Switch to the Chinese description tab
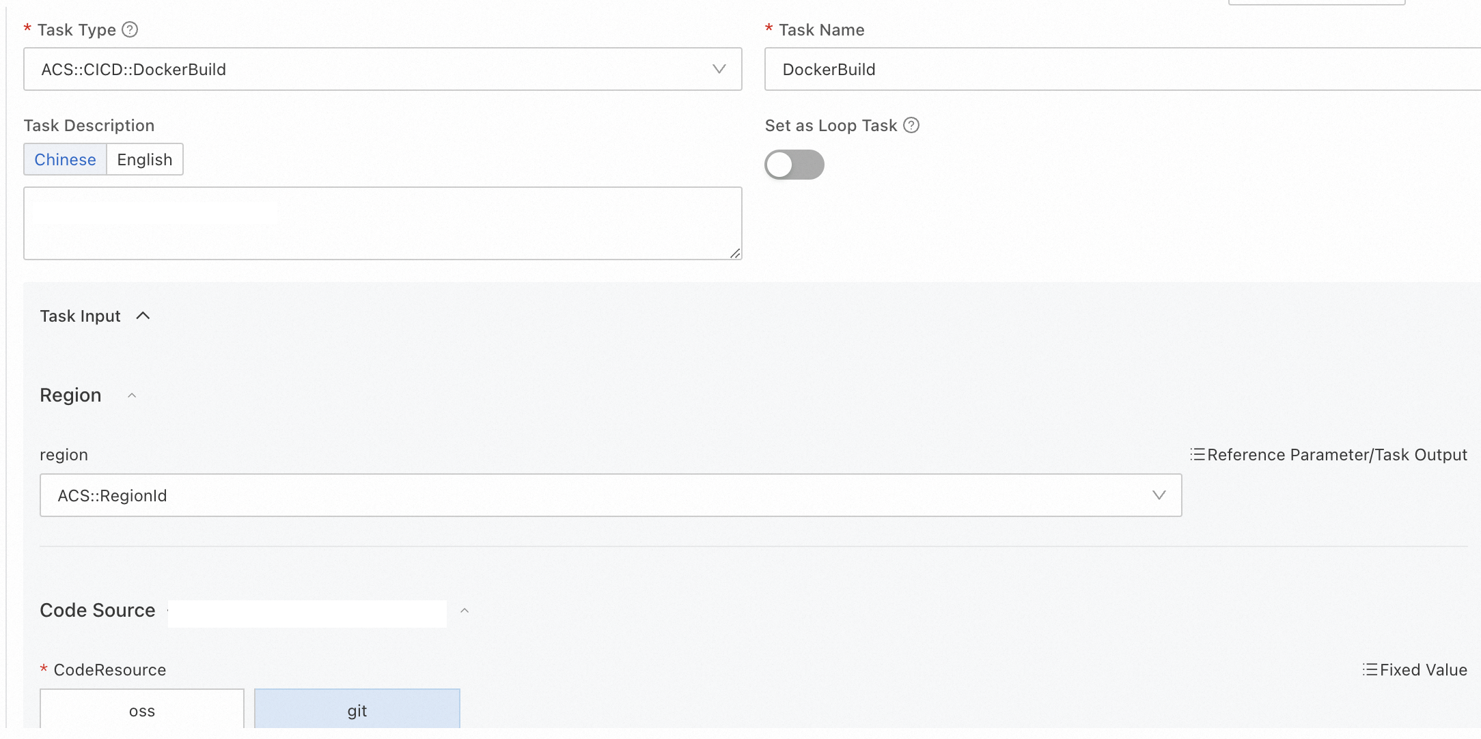 pos(65,159)
